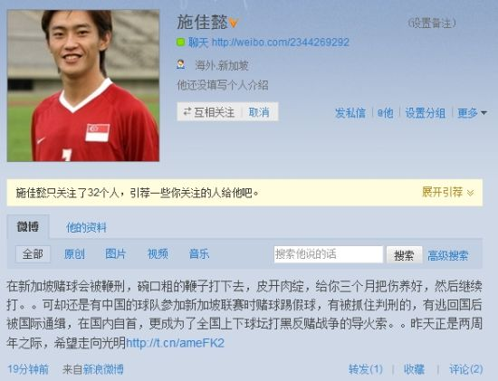Screen dimensions: 498x381
Task: Select the 微博 tab
Action: coord(28,226)
